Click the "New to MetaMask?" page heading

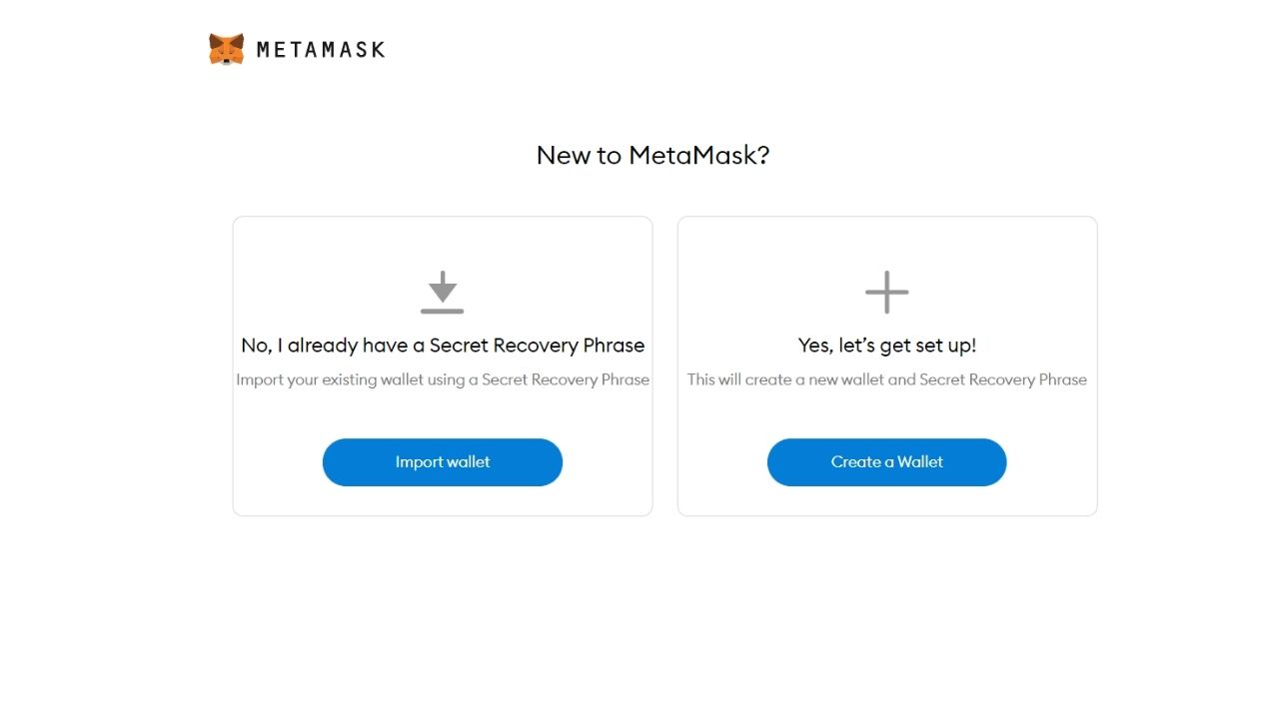tap(652, 156)
